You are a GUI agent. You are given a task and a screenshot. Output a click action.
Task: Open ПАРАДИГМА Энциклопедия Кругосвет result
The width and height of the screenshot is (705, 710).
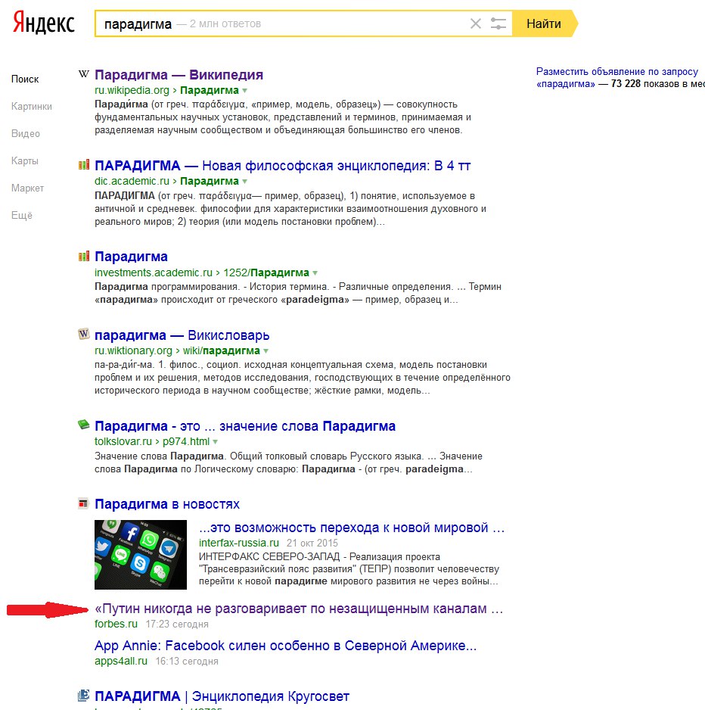coord(222,696)
